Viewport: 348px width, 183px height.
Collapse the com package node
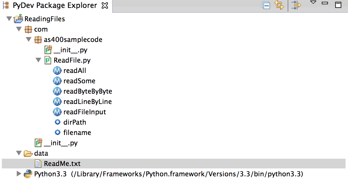[x=19, y=29]
